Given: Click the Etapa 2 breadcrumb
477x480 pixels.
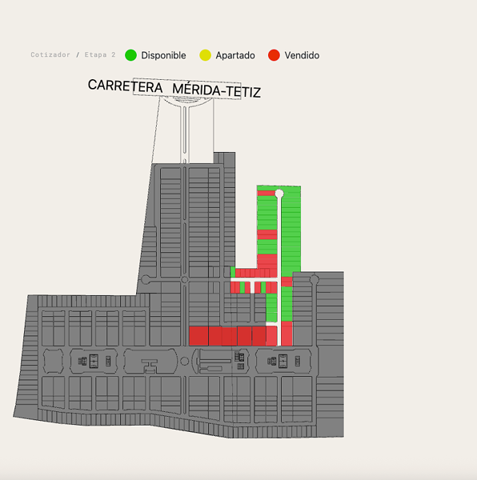Looking at the screenshot, I should (x=100, y=54).
